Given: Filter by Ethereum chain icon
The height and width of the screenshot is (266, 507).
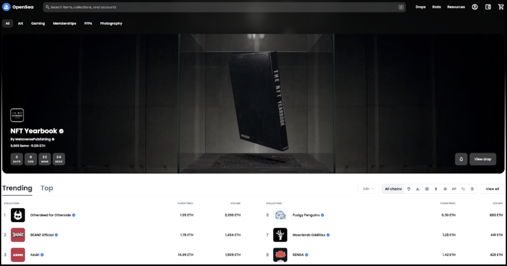Looking at the screenshot, I should point(436,189).
